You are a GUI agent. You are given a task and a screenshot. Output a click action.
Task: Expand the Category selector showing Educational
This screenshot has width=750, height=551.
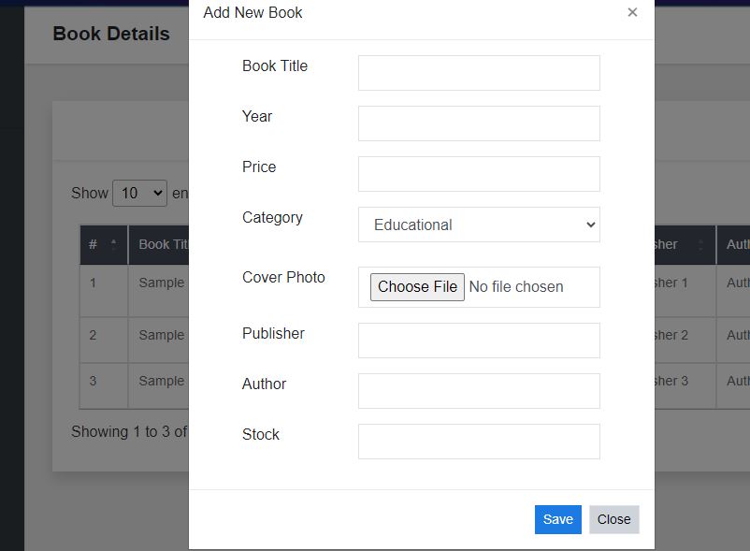[x=478, y=225]
